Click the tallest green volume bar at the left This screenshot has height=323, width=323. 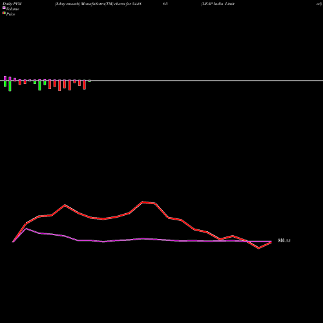tap(10, 86)
